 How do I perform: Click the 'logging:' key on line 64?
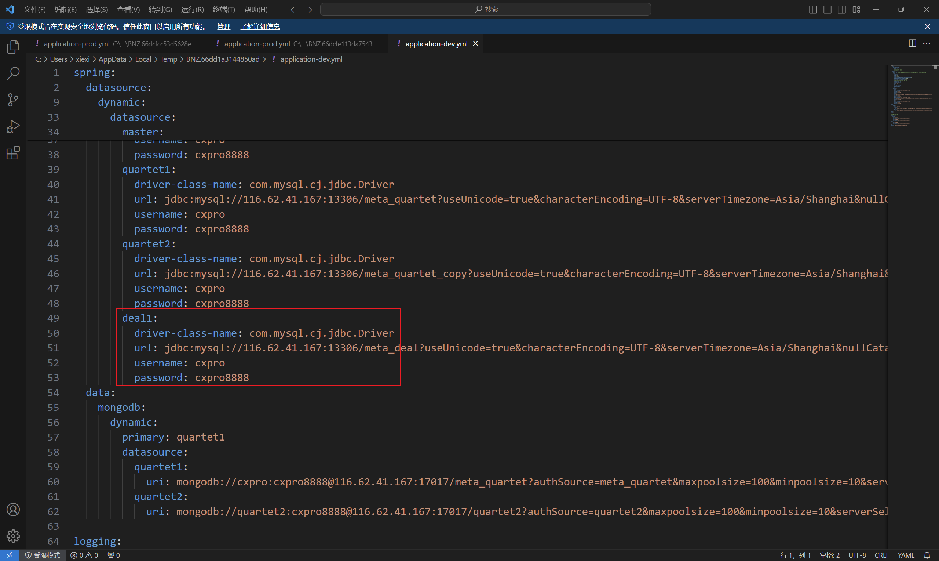[x=98, y=541]
